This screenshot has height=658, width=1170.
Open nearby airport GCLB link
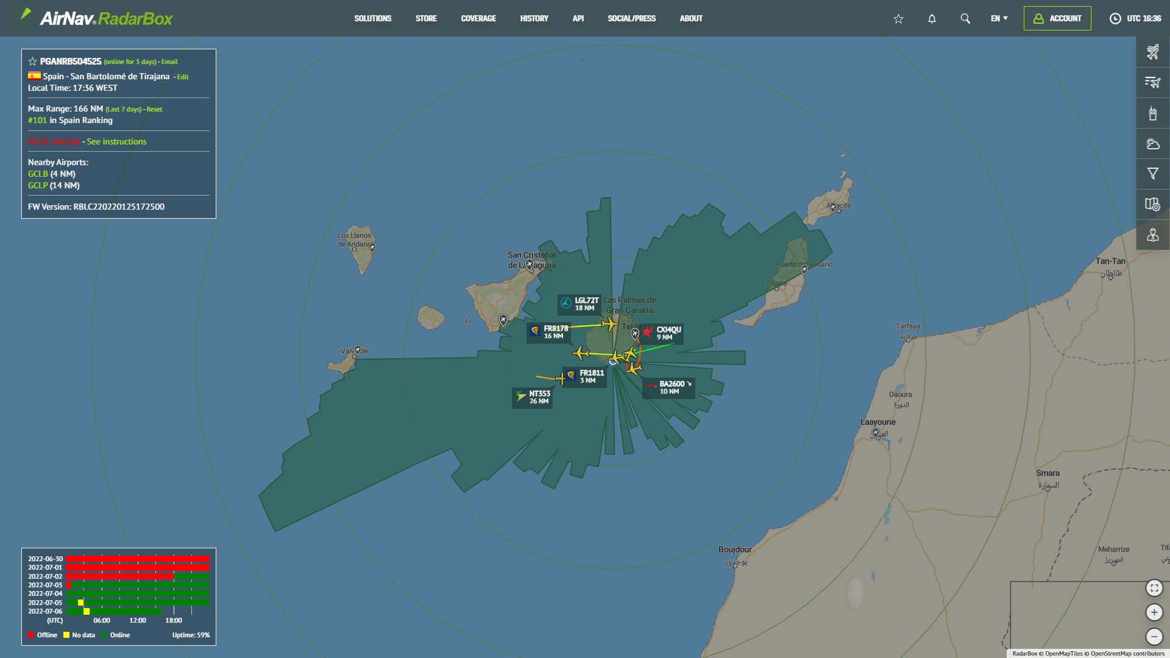38,174
